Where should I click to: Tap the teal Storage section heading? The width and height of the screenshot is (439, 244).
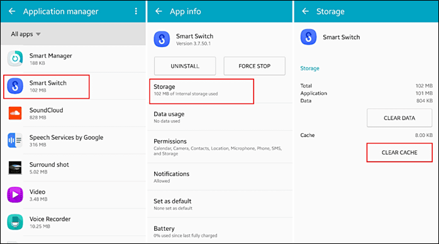tap(309, 69)
